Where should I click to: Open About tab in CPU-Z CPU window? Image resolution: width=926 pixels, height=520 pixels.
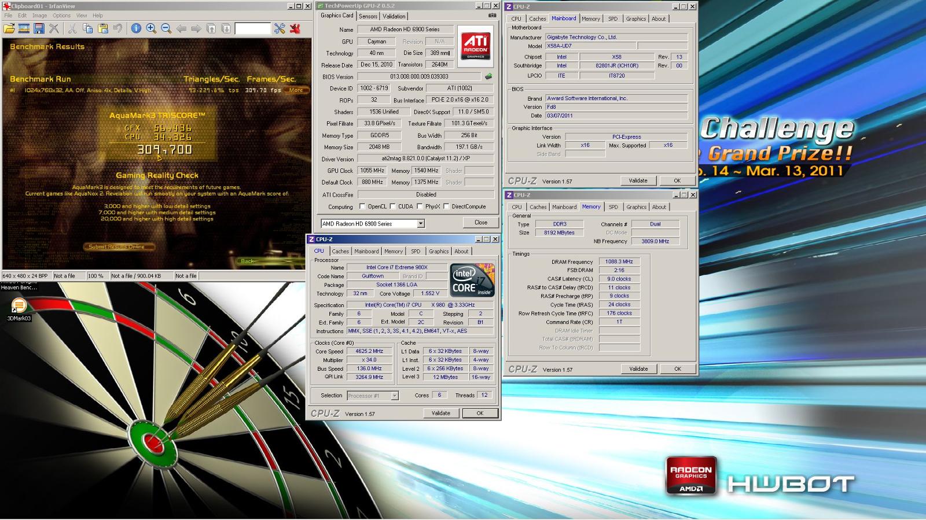click(x=461, y=251)
